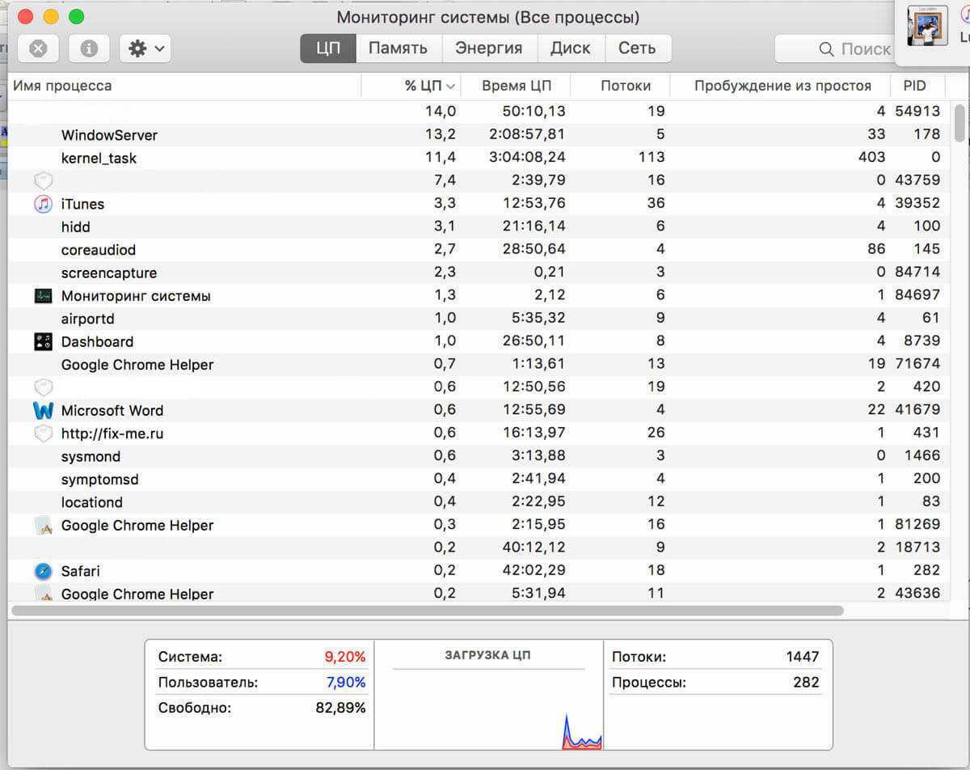Click the Safari compass icon in the list
The width and height of the screenshot is (970, 770).
43,572
